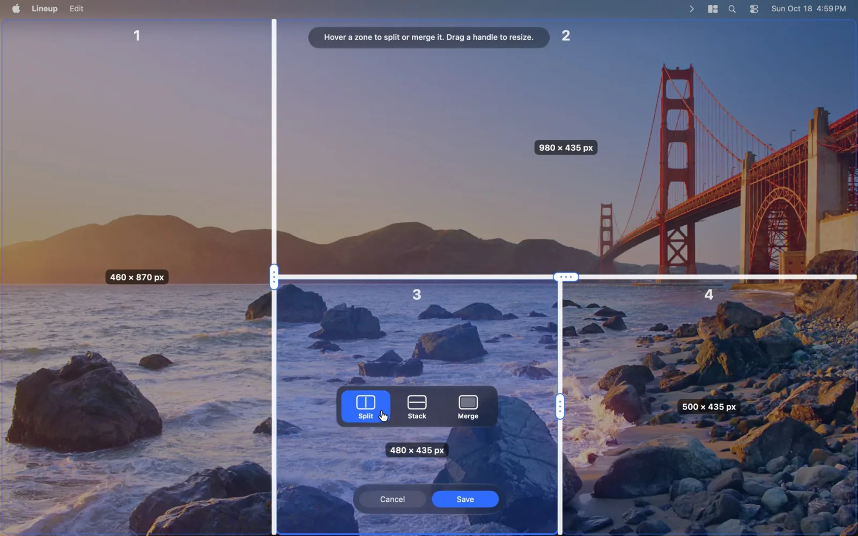Image resolution: width=858 pixels, height=536 pixels.
Task: Select the Merge zone option
Action: click(x=468, y=407)
